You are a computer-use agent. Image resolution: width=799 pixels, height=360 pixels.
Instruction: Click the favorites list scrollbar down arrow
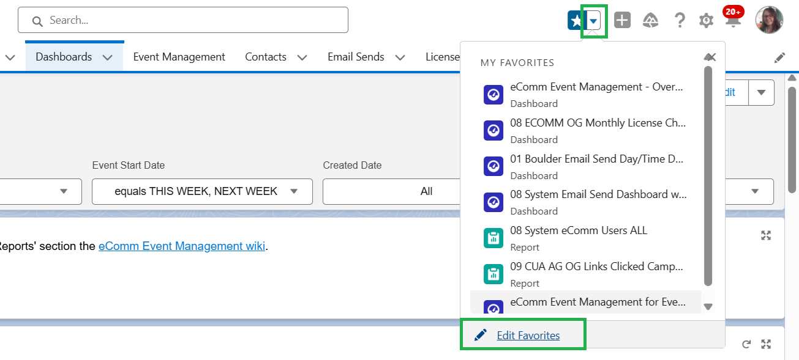(x=708, y=307)
